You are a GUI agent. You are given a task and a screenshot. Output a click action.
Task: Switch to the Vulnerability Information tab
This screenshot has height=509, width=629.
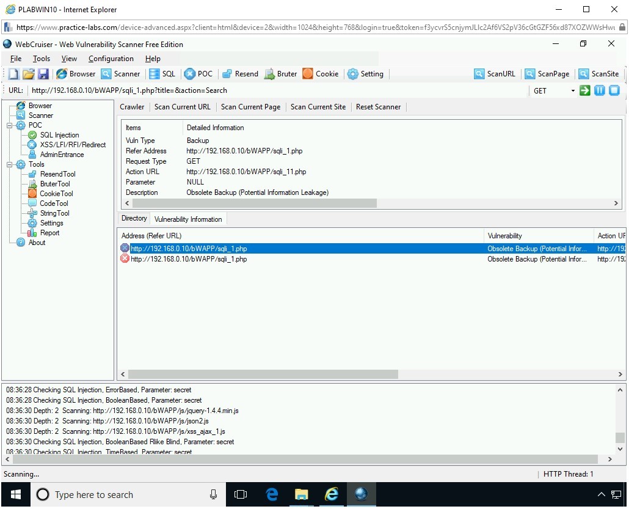pos(188,219)
